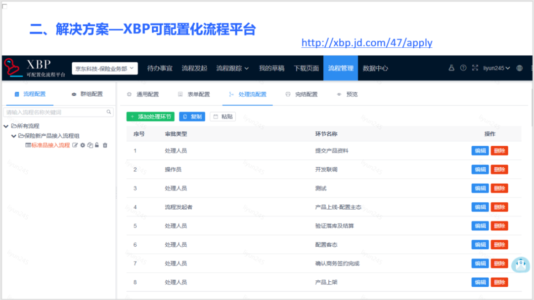Click the blue 复制 button
This screenshot has width=534, height=300.
(x=192, y=116)
